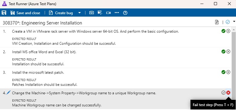236x110 pixels.
Task: Pass step 4 using the check icon
Action: [223, 93]
